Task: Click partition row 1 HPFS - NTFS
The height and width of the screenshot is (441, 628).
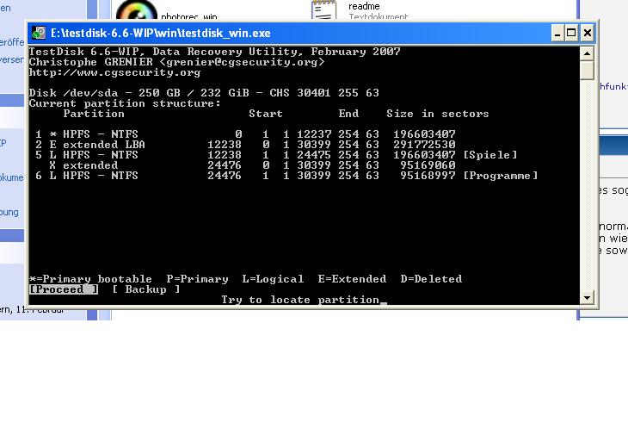Action: pyautogui.click(x=245, y=134)
